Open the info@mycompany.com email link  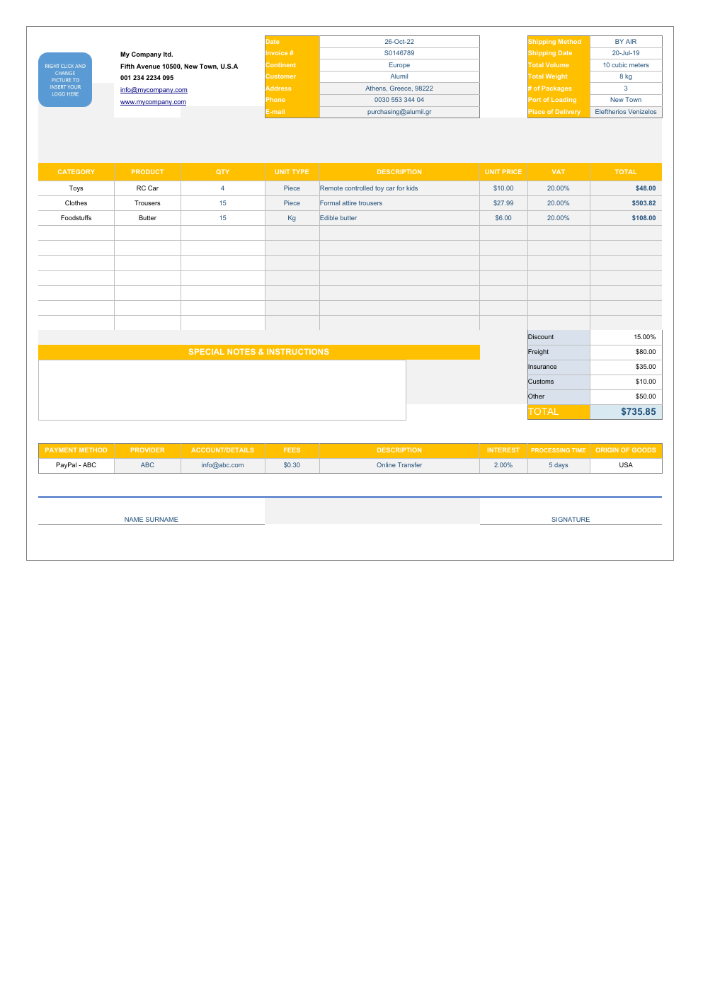154,90
